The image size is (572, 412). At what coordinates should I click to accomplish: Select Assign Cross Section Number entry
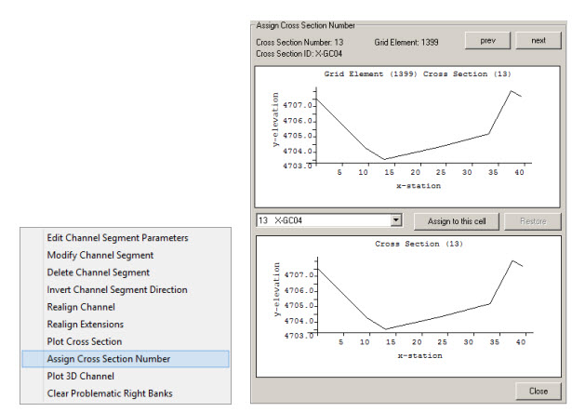[x=108, y=359]
